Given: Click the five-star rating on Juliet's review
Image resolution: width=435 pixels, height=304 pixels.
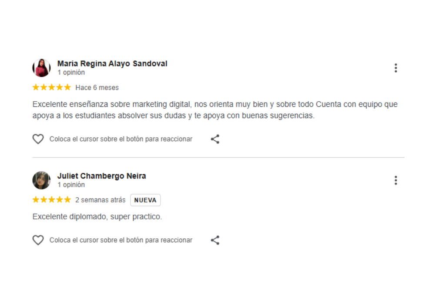Looking at the screenshot, I should click(x=51, y=200).
